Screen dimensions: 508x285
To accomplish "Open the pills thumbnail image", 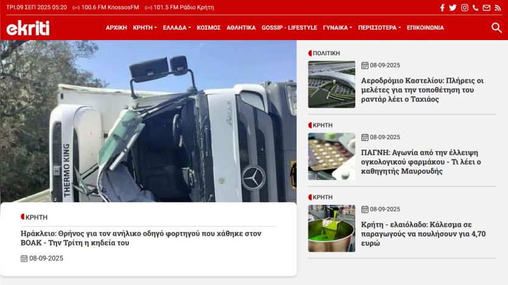I will (x=332, y=156).
